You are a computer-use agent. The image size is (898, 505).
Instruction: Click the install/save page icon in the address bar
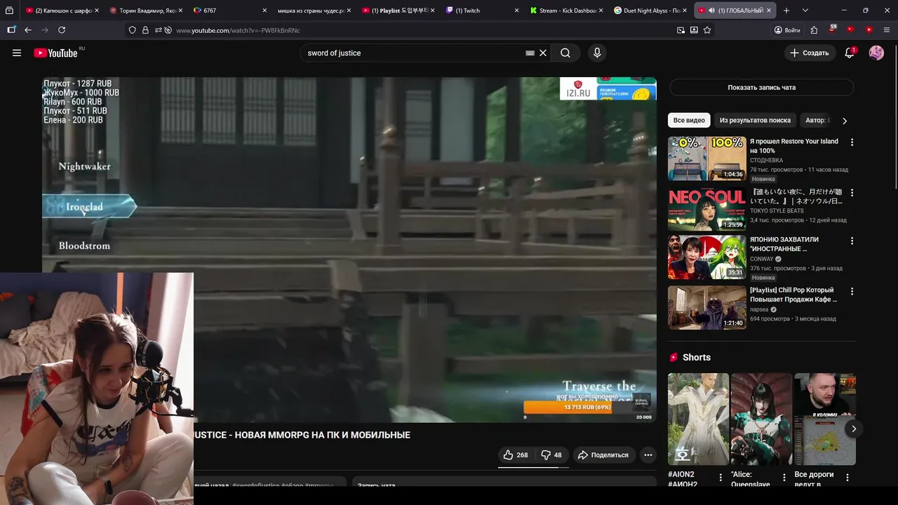694,30
